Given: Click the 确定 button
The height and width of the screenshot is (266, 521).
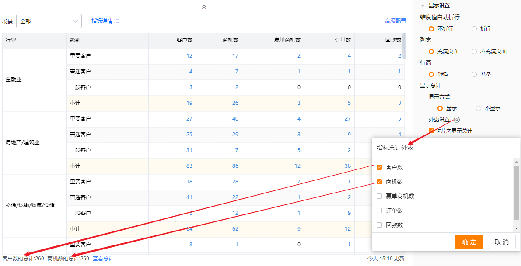Looking at the screenshot, I should 469,242.
